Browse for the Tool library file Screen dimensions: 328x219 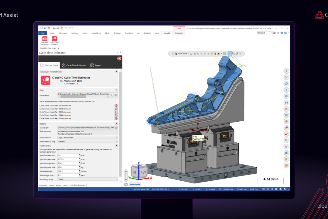click(116, 128)
